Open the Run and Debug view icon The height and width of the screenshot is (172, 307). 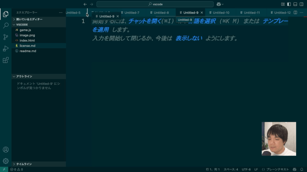point(5,49)
